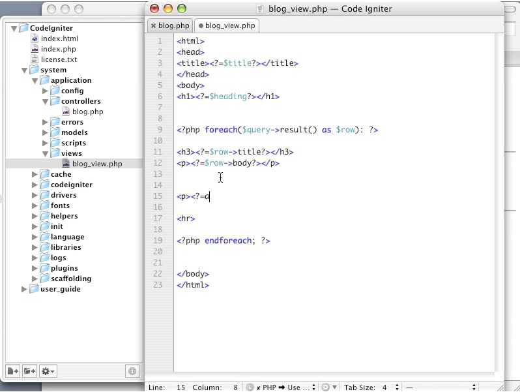
Task: Click the $heading variable on line 6
Action: tap(228, 97)
